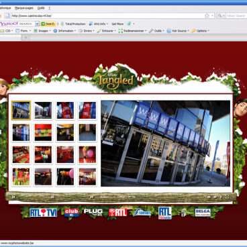Click the Bel RTL red logo

pos(118,212)
